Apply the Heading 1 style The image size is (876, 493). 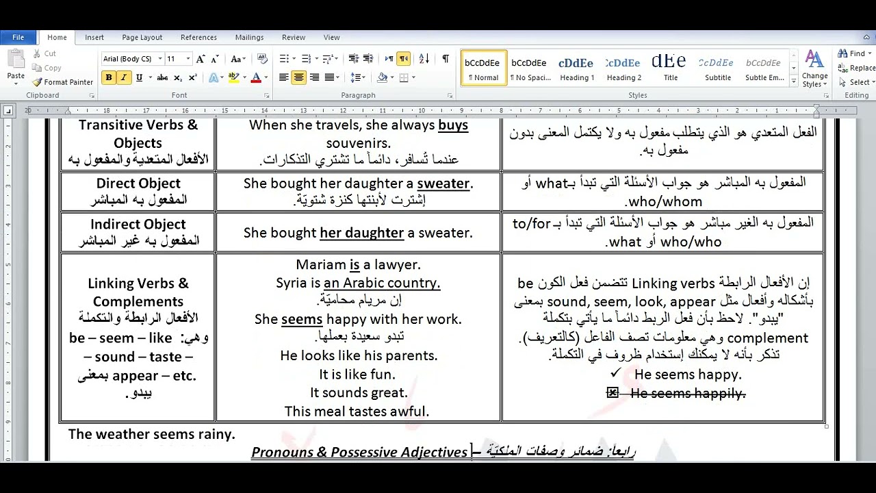[577, 68]
